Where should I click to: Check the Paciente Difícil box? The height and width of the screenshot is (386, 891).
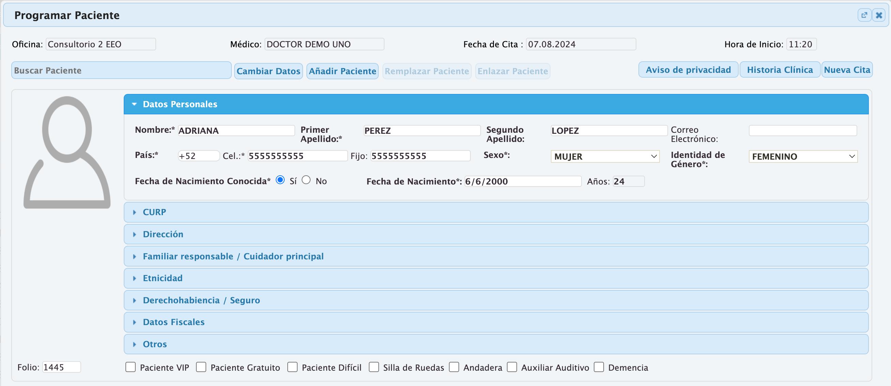click(292, 367)
